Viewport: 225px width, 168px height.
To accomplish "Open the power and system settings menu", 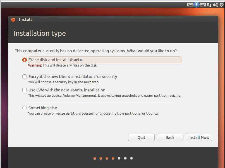I will coord(222,5).
